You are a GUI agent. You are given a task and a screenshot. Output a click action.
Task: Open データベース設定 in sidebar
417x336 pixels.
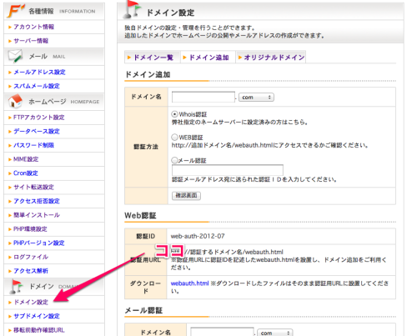37,132
